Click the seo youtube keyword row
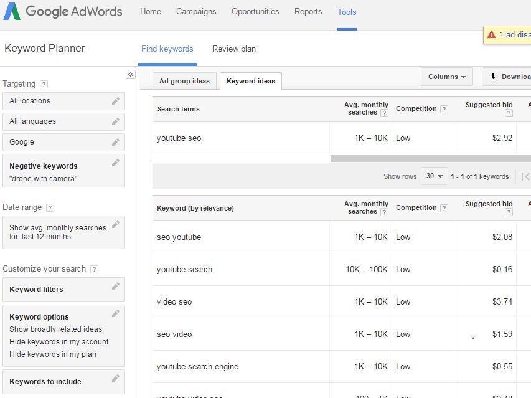 click(x=342, y=237)
